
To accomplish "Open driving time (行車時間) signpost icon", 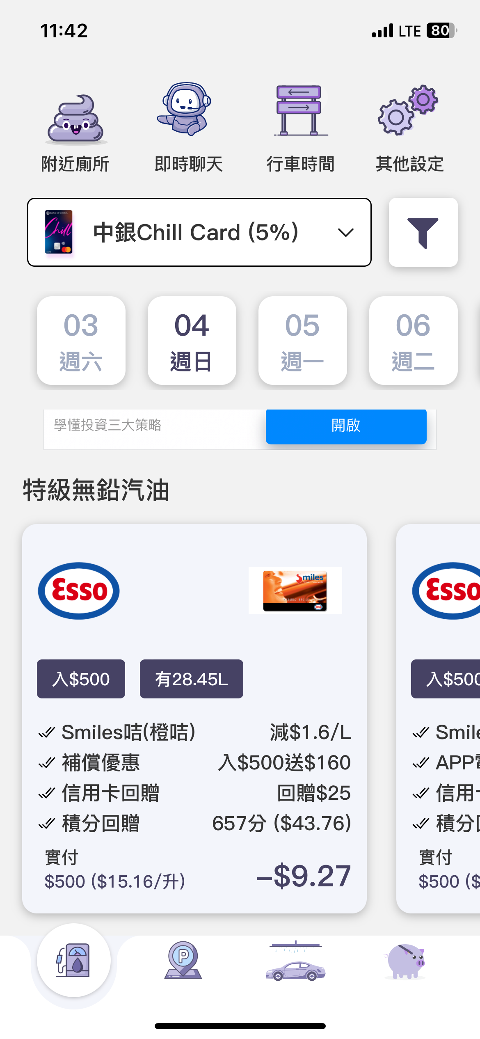I will point(300,110).
